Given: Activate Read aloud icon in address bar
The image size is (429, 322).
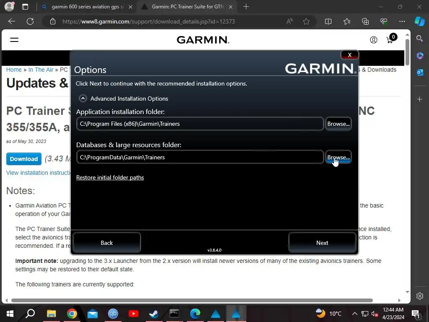Looking at the screenshot, I should pos(289,21).
